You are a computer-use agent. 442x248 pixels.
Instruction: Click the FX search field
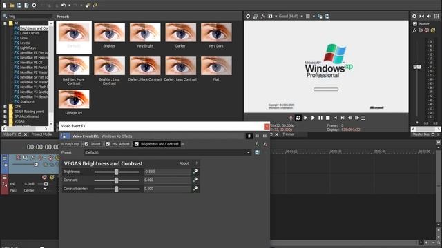coord(30,17)
